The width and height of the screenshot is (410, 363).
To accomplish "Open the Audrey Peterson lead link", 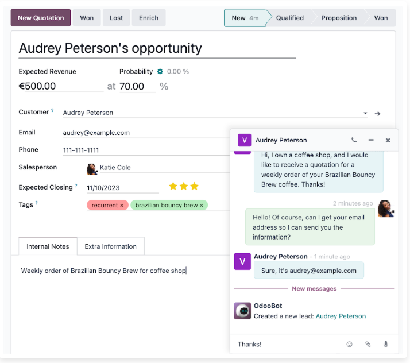I will coord(341,316).
